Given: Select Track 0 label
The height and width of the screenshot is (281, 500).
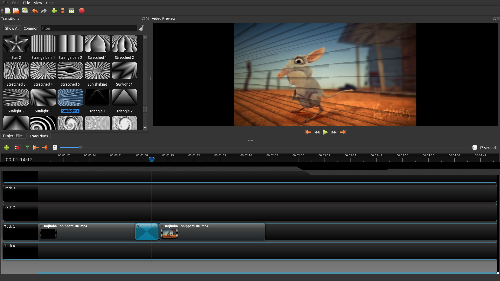Looking at the screenshot, I should [9, 246].
